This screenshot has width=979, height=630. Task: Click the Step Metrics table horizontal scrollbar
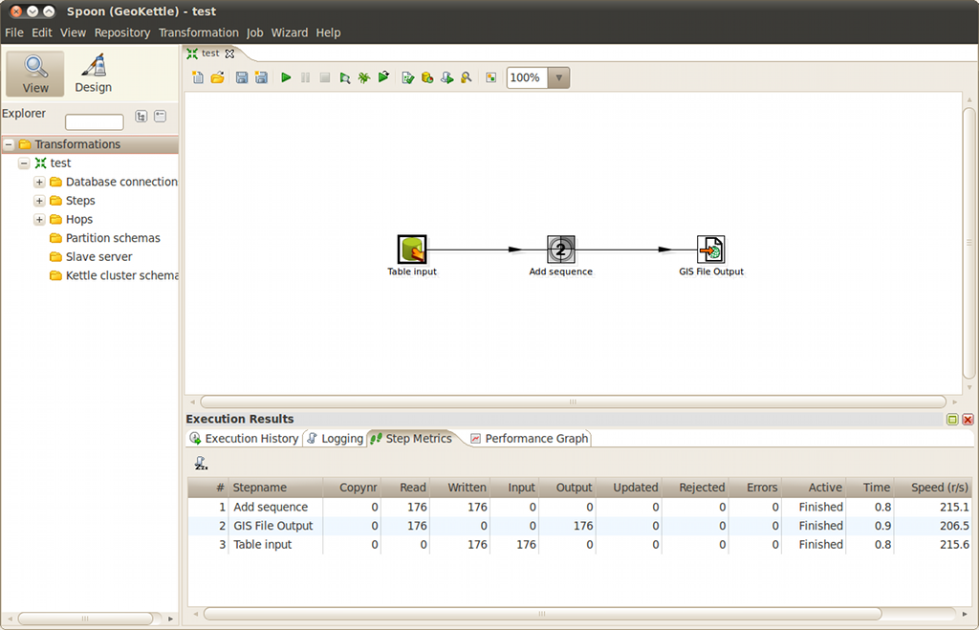(x=543, y=614)
